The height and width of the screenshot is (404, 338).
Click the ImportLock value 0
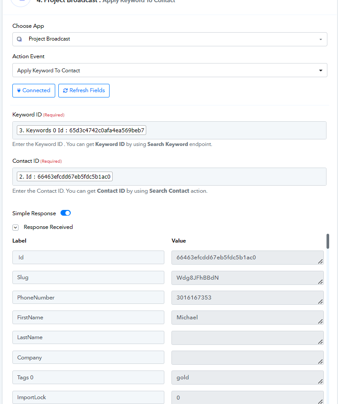click(x=247, y=397)
